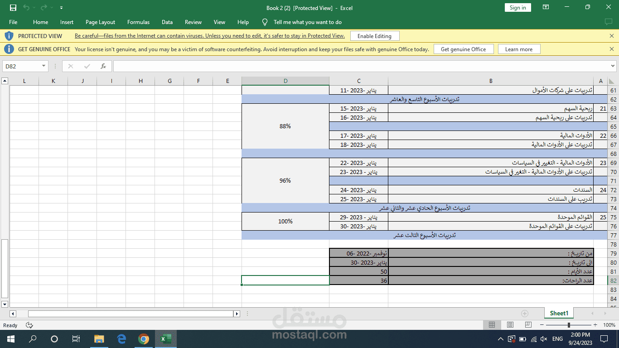Select cell containing 100% in column D
Viewport: 619px width, 348px height.
285,222
